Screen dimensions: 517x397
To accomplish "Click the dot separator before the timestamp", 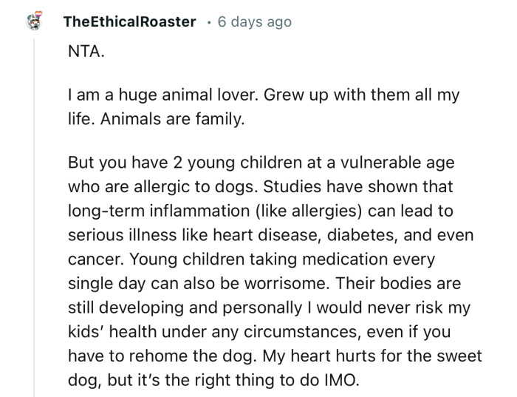I will (210, 22).
